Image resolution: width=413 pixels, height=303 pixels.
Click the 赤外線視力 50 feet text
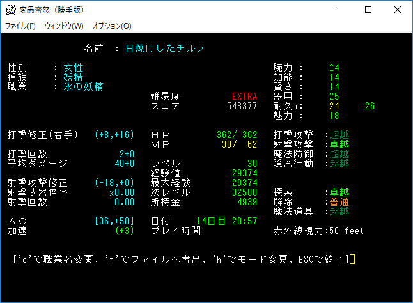(318, 231)
